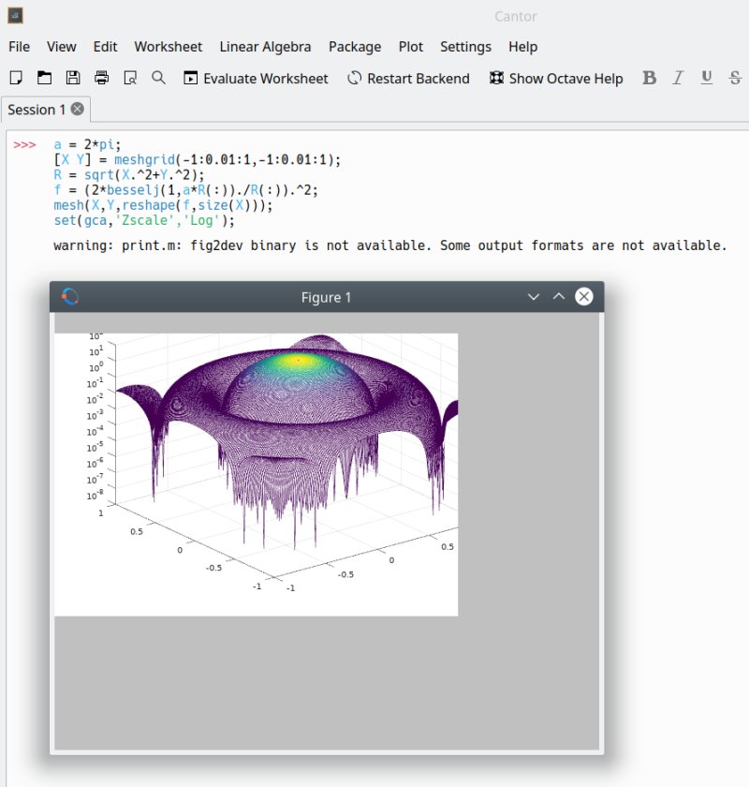This screenshot has height=787, width=749.
Task: Close the Session 1 tab
Action: [x=78, y=109]
